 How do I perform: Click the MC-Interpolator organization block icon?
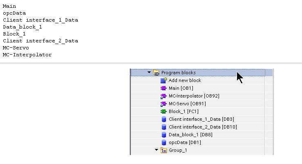(x=164, y=96)
